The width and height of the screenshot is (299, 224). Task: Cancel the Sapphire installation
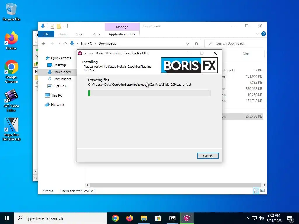click(208, 156)
